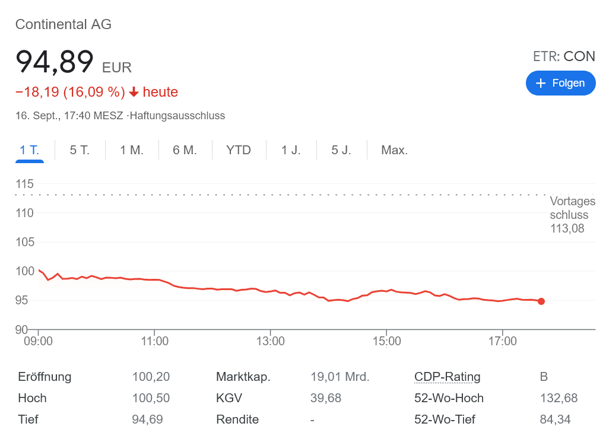Click the CDP-Rating label
Viewport: 606px width, 439px height.
click(447, 377)
